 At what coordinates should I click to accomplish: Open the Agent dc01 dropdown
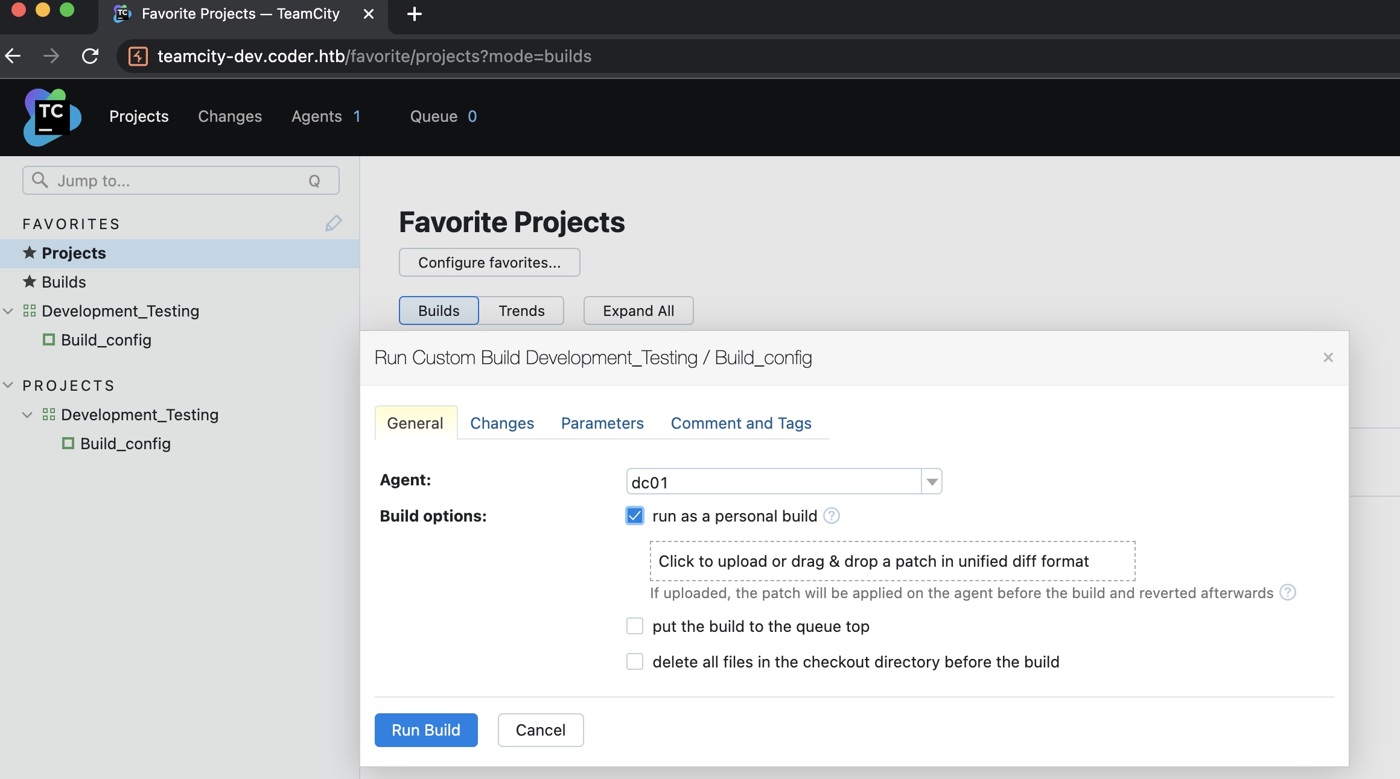tap(931, 482)
